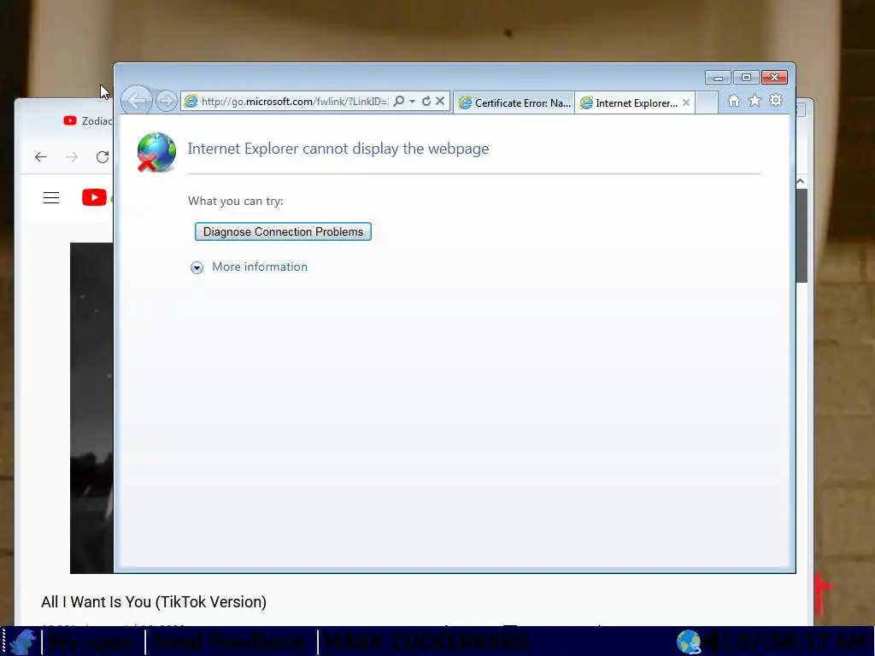The width and height of the screenshot is (875, 656).
Task: Expand the More information arrow
Action: pyautogui.click(x=197, y=267)
